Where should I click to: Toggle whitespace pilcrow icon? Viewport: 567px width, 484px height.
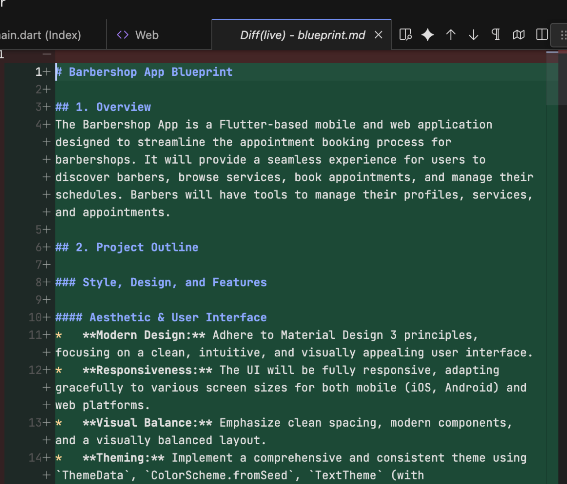coord(496,35)
